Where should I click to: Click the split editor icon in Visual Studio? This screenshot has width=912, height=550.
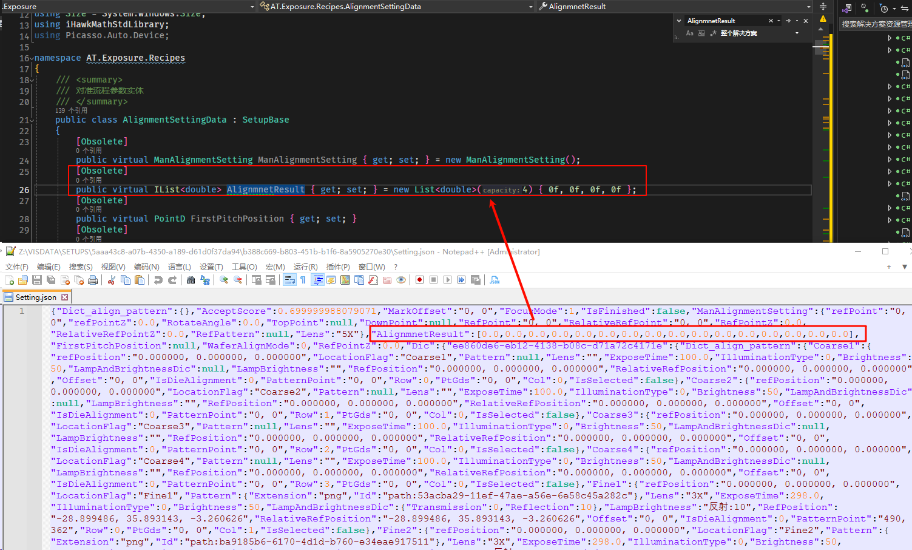coord(823,6)
